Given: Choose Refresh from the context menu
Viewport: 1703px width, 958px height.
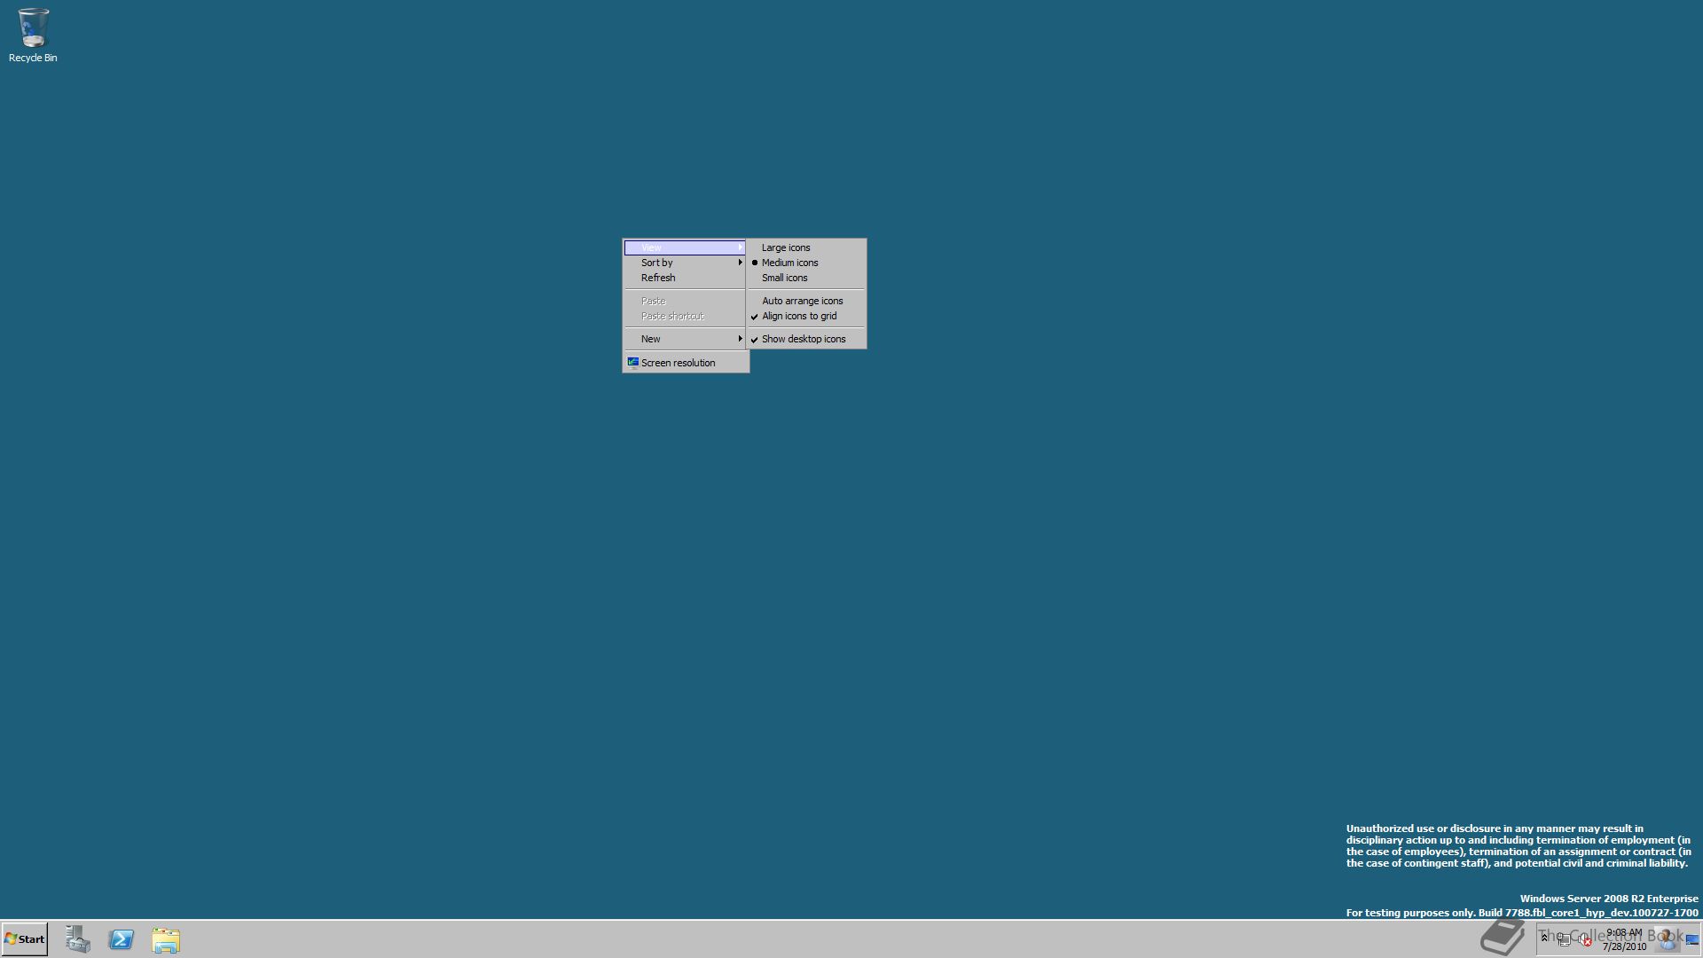Looking at the screenshot, I should (x=685, y=278).
